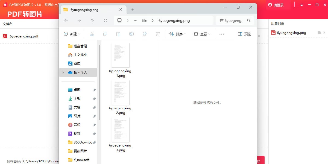Toggle the 预览 preview pane
Viewport: 328px width, 164px height.
244,34
